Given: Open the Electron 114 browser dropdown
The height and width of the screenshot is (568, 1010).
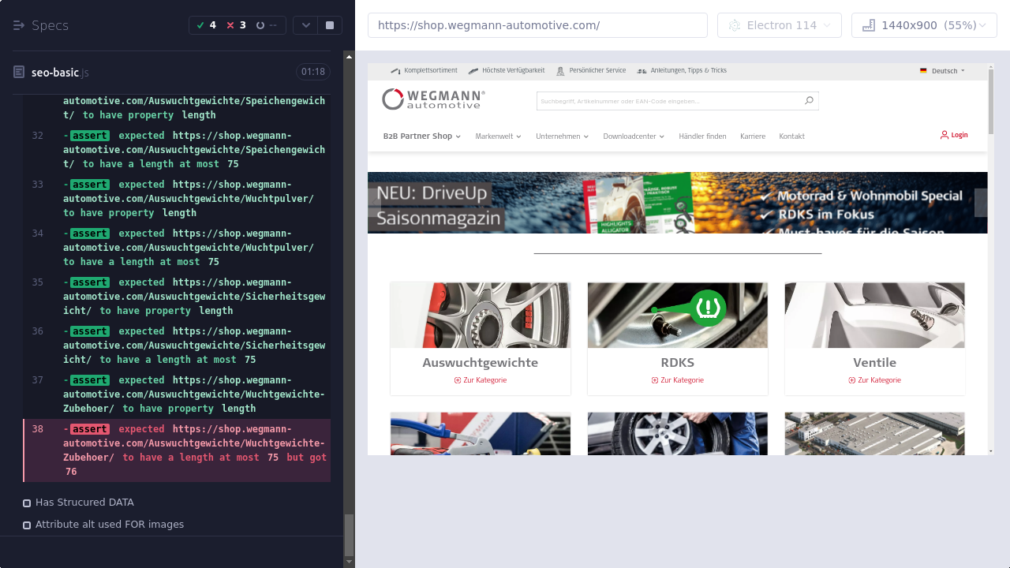Looking at the screenshot, I should click(779, 25).
